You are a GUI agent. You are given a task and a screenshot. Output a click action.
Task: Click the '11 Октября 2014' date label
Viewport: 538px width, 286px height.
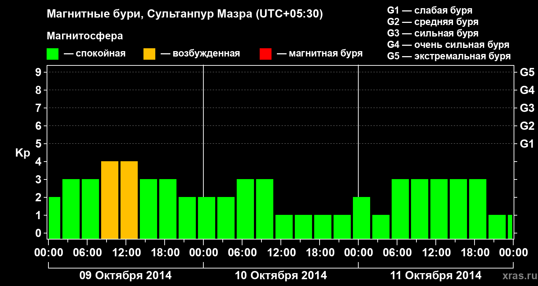pyautogui.click(x=436, y=276)
